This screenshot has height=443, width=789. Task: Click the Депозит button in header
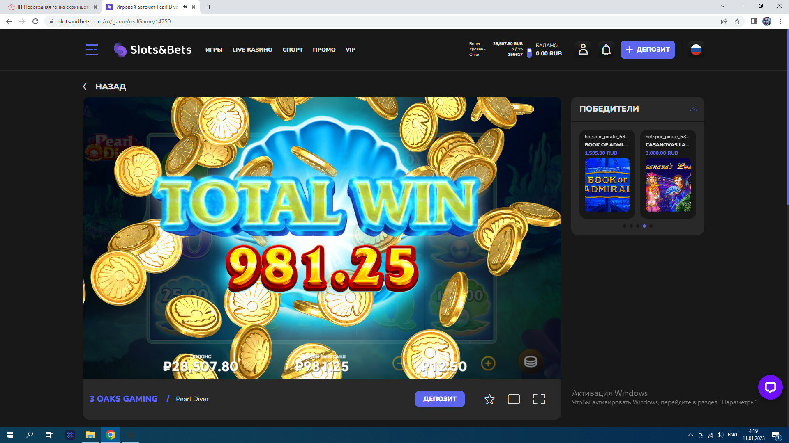pos(647,50)
